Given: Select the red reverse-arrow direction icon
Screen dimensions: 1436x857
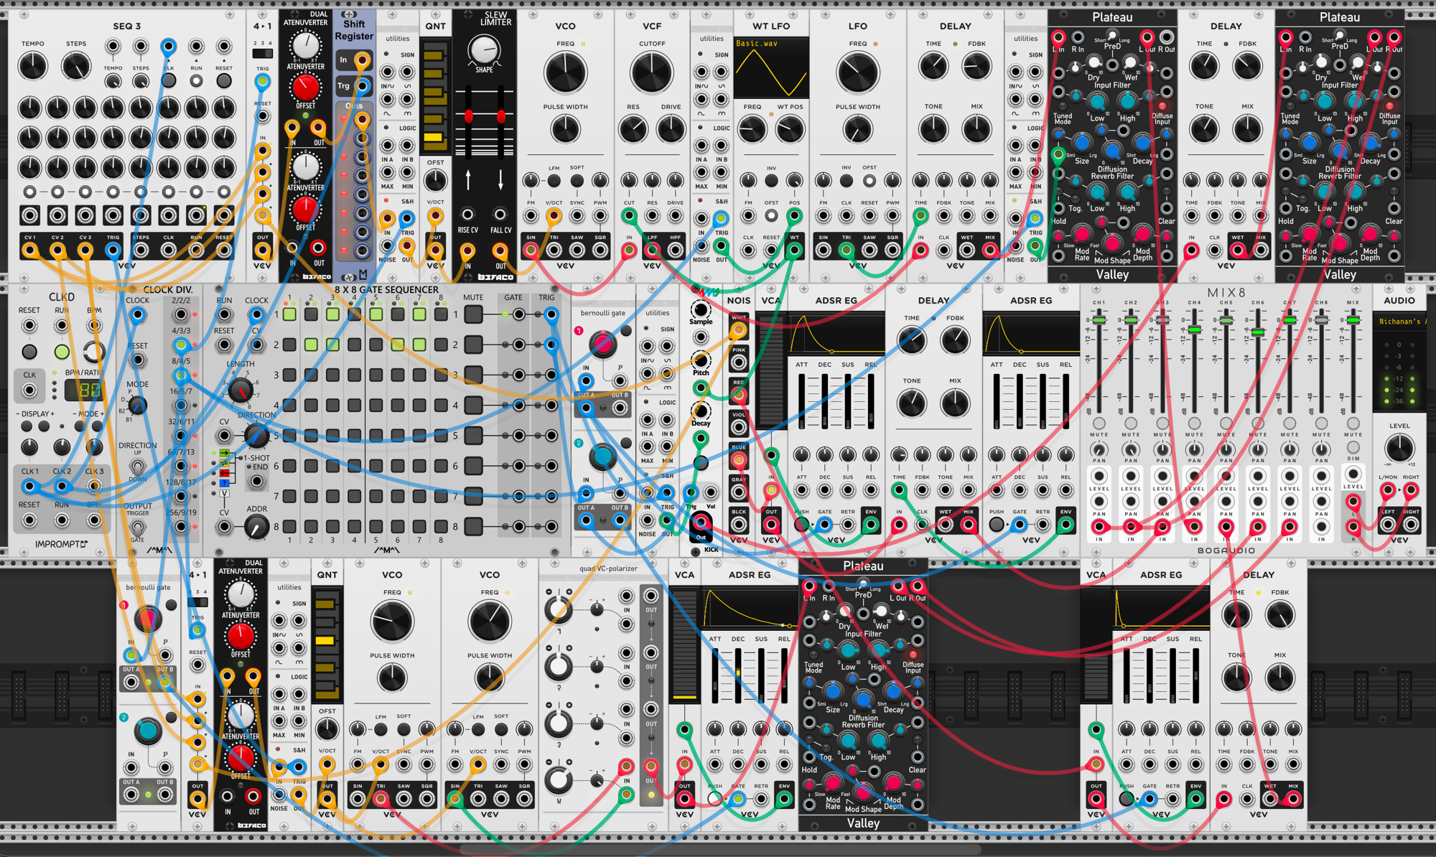Looking at the screenshot, I should (x=225, y=473).
